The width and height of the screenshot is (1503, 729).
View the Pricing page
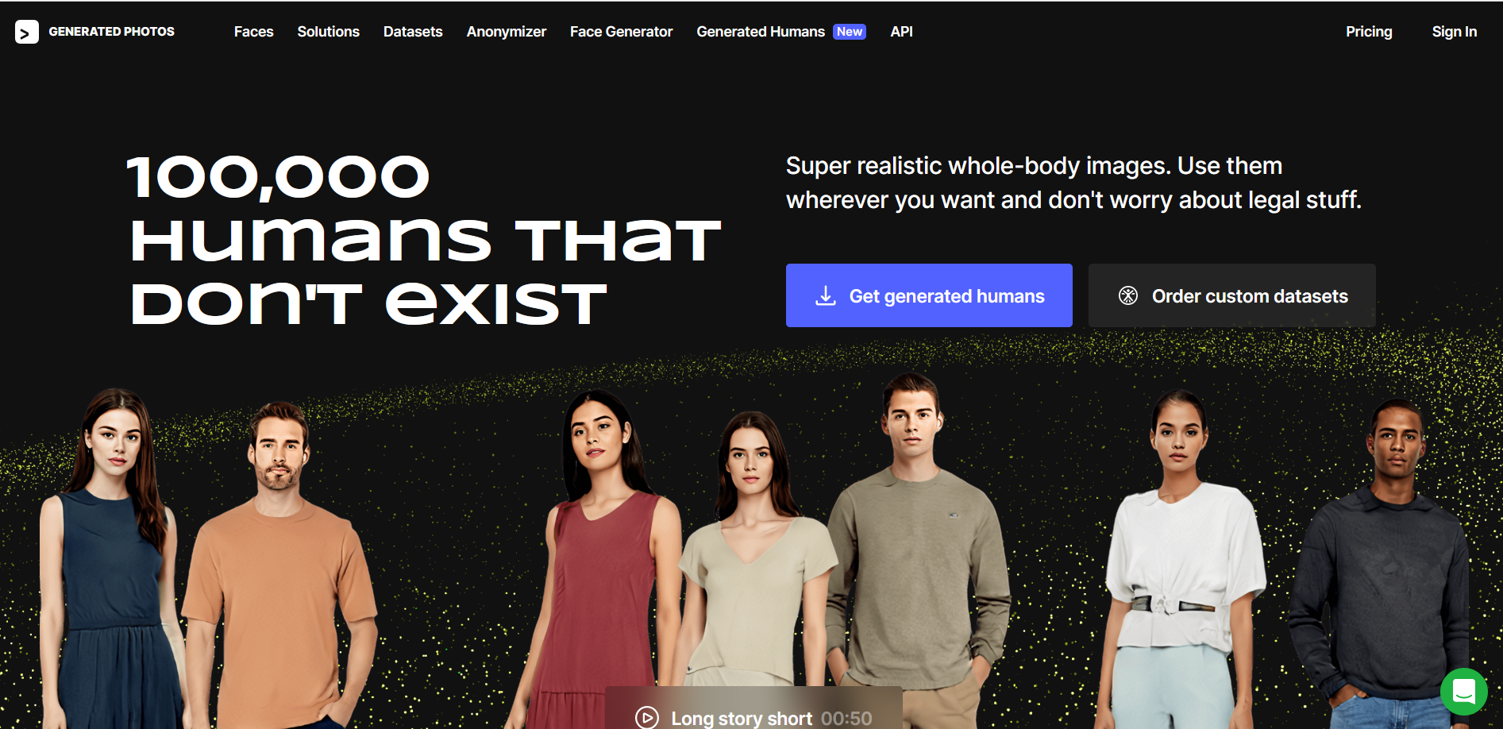(1369, 32)
